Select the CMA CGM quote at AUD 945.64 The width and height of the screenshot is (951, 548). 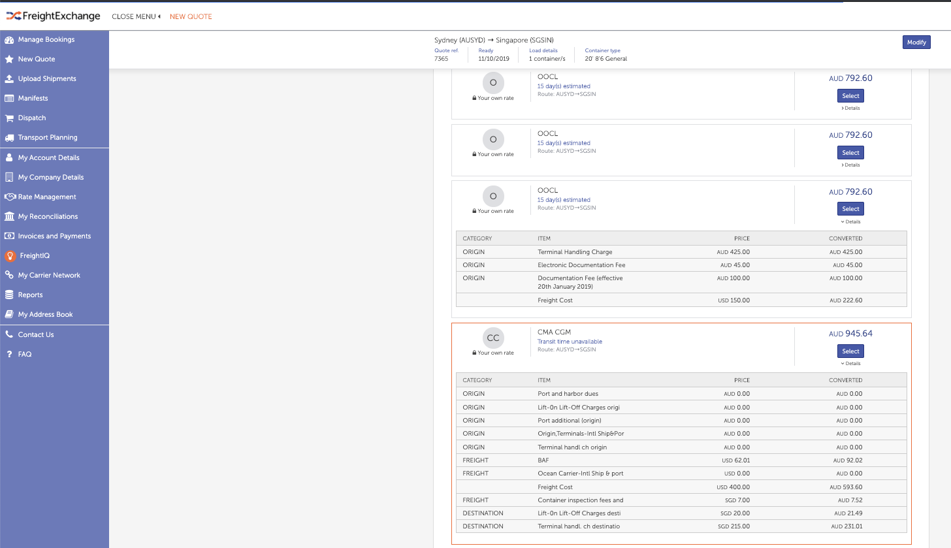850,351
